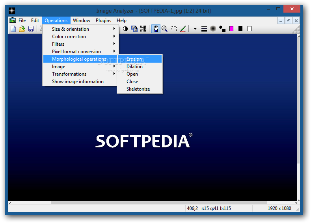This screenshot has height=223, width=311.
Task: Apply Skeletonize operation
Action: (140, 89)
